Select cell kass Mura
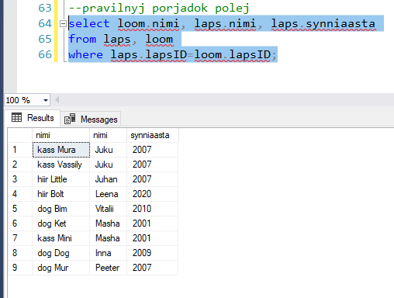The height and width of the screenshot is (298, 394). point(61,150)
